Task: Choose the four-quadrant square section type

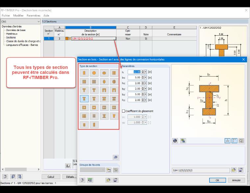Action: point(84,116)
